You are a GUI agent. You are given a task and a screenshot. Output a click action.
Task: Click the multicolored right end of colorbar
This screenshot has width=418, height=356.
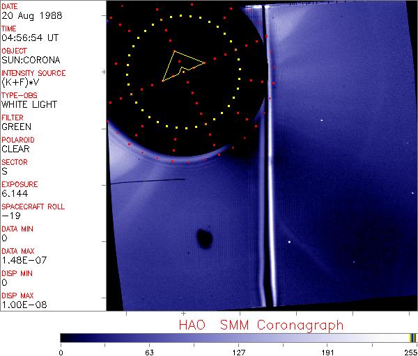412,337
